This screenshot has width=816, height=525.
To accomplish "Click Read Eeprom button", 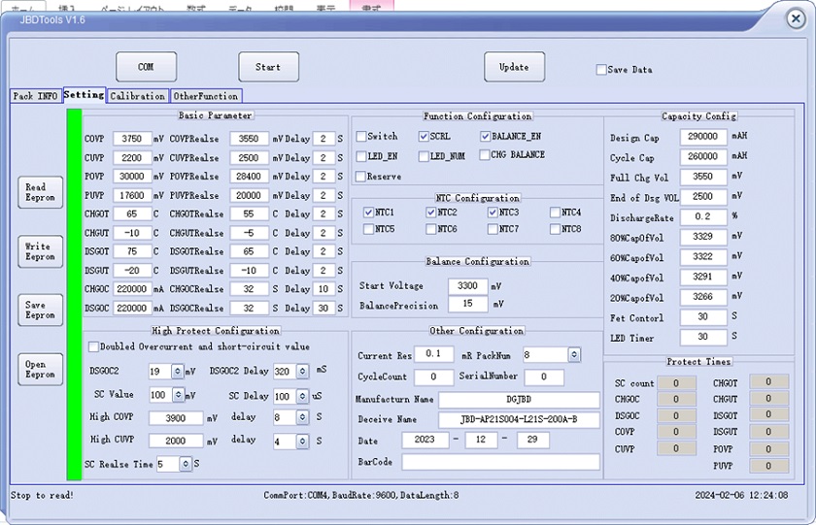I will pos(40,192).
